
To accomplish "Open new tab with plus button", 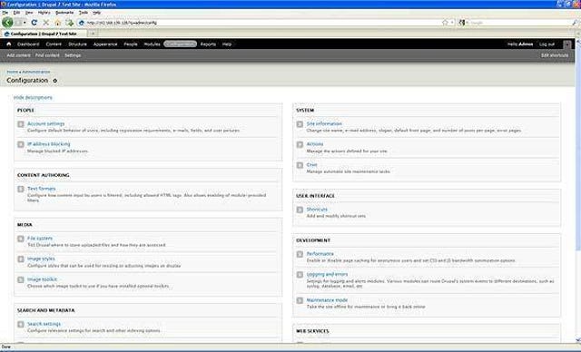I will [93, 34].
